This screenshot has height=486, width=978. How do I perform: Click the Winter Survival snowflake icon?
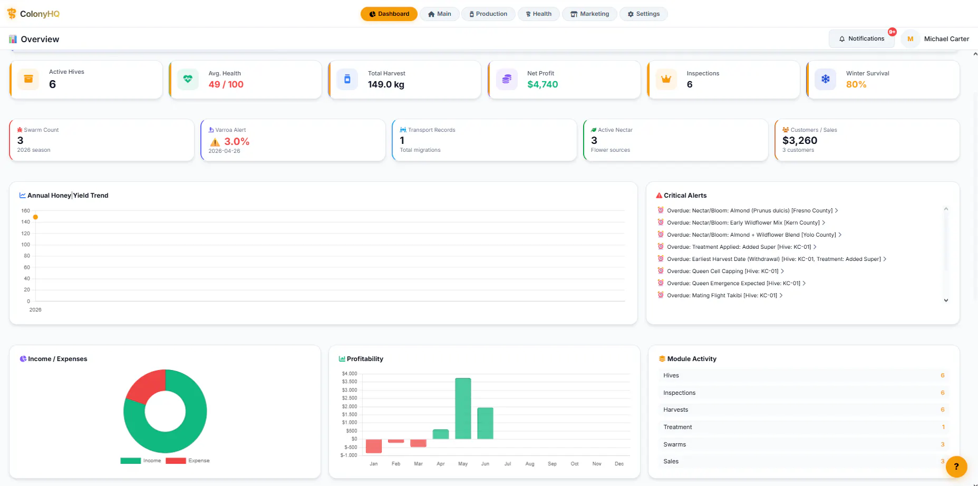[x=825, y=79]
